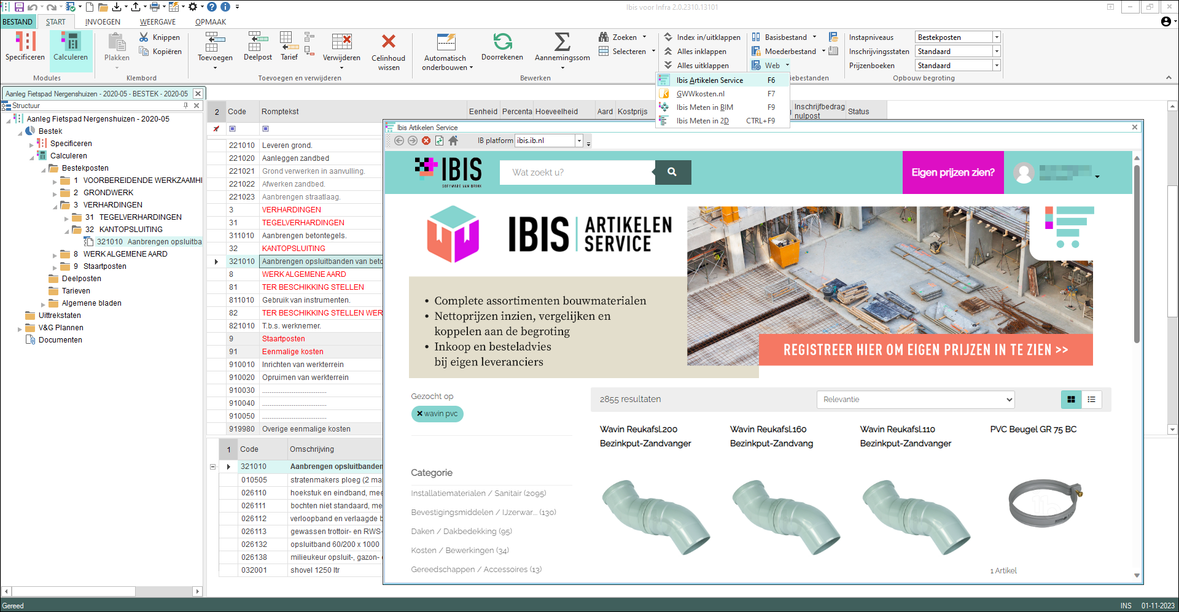Click the Save icon in quick access toolbar
Viewport: 1179px width, 612px height.
19,7
